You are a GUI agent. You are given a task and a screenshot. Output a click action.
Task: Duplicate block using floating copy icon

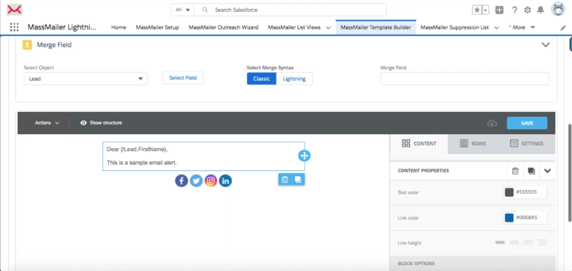298,179
